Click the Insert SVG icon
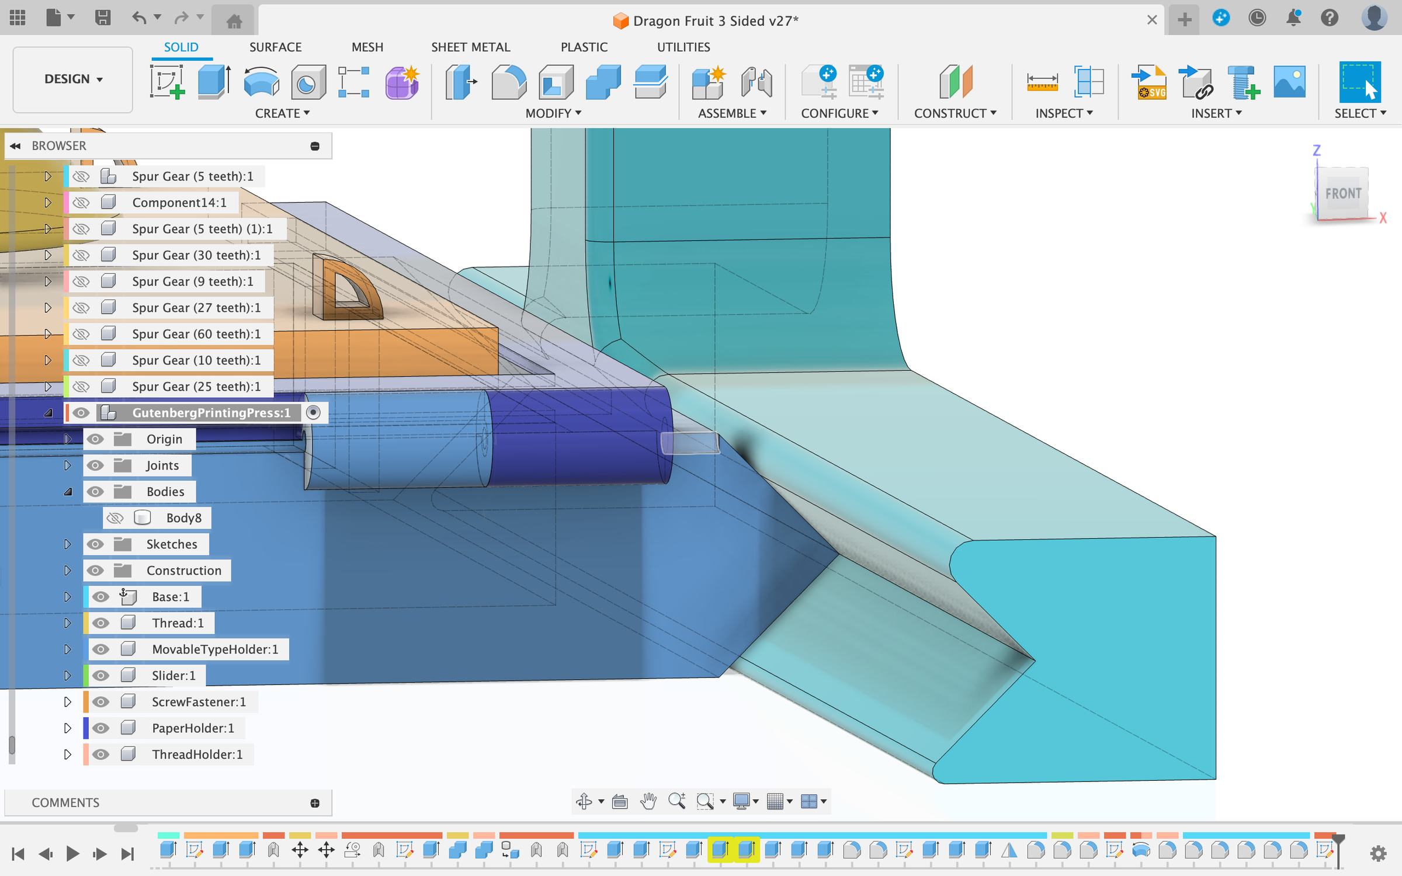The image size is (1402, 876). 1148,82
